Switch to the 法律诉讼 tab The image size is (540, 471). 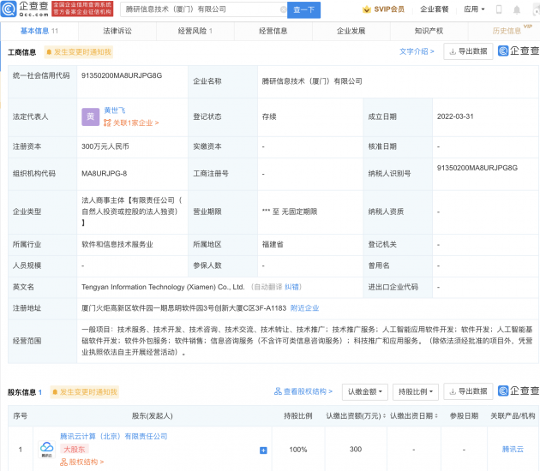[117, 31]
